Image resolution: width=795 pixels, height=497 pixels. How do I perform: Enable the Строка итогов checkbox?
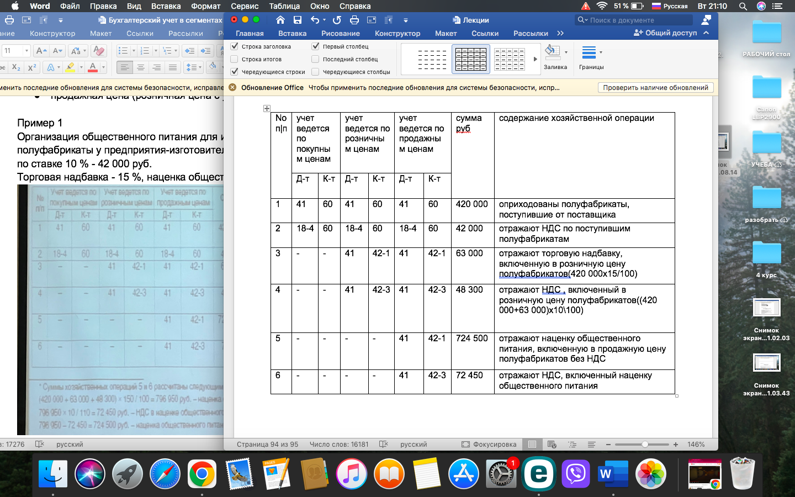pyautogui.click(x=235, y=59)
